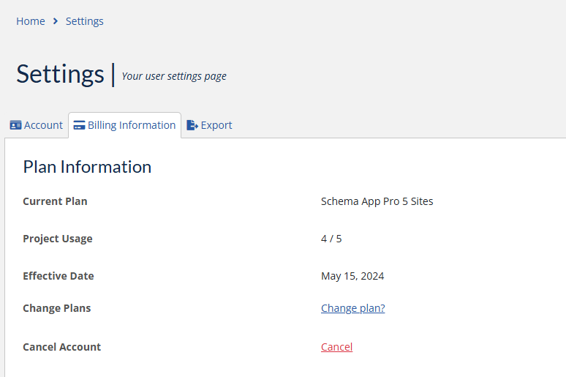Click the Settings page title

coord(60,74)
